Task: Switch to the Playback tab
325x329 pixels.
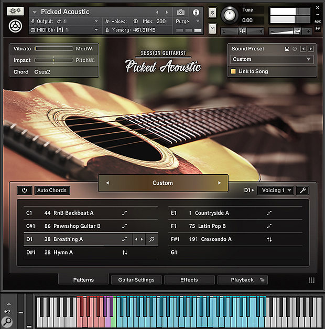Action: point(242,280)
